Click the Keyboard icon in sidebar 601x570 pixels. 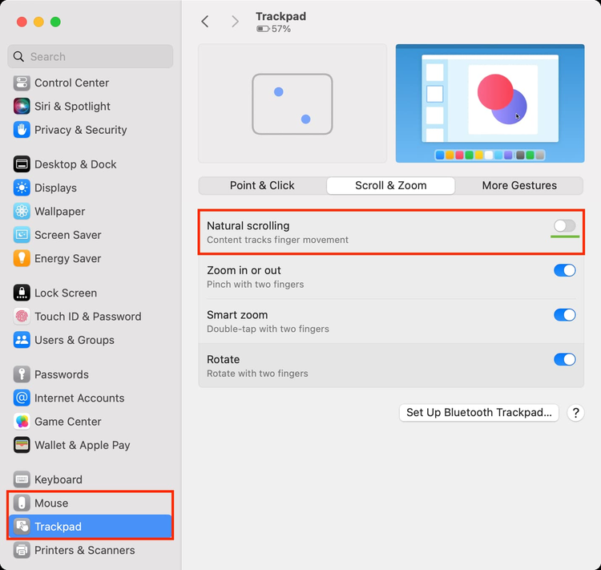[x=22, y=479]
